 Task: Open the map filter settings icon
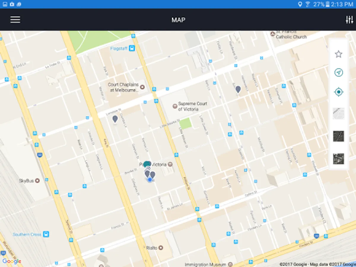click(x=349, y=20)
